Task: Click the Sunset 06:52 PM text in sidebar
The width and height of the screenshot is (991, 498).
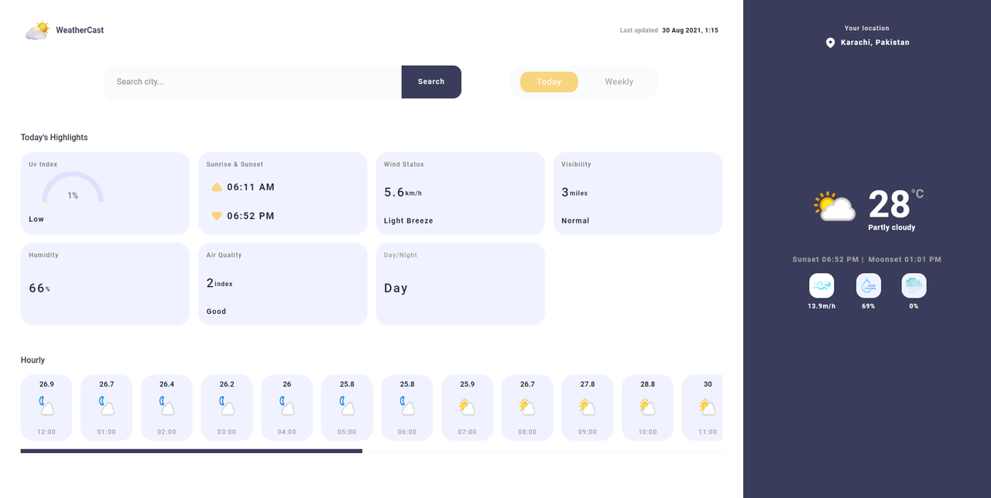Action: 825,260
